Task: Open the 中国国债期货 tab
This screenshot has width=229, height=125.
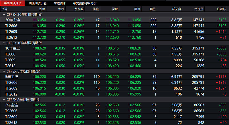Action: coord(13,3)
